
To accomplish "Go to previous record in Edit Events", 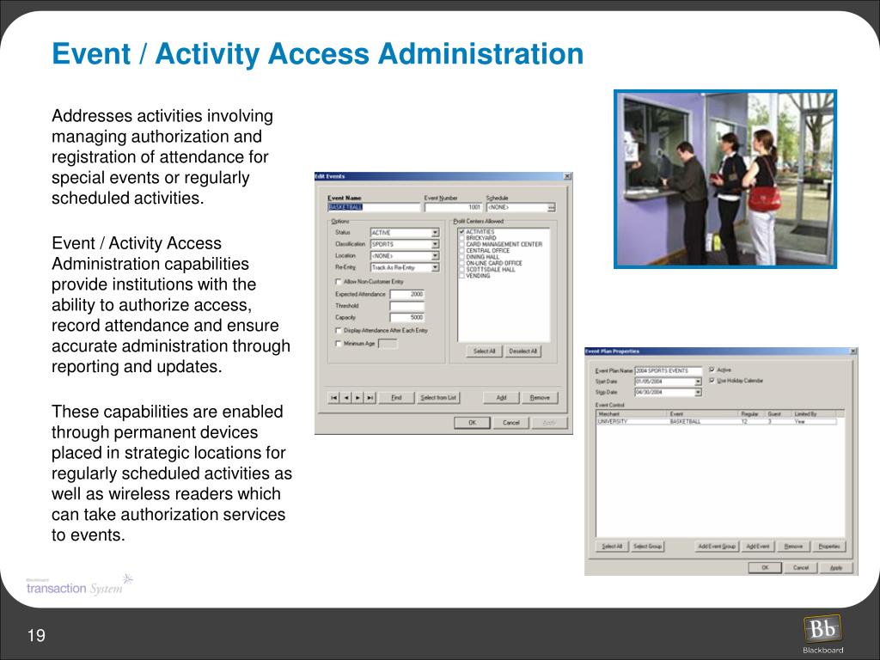I will coord(345,398).
